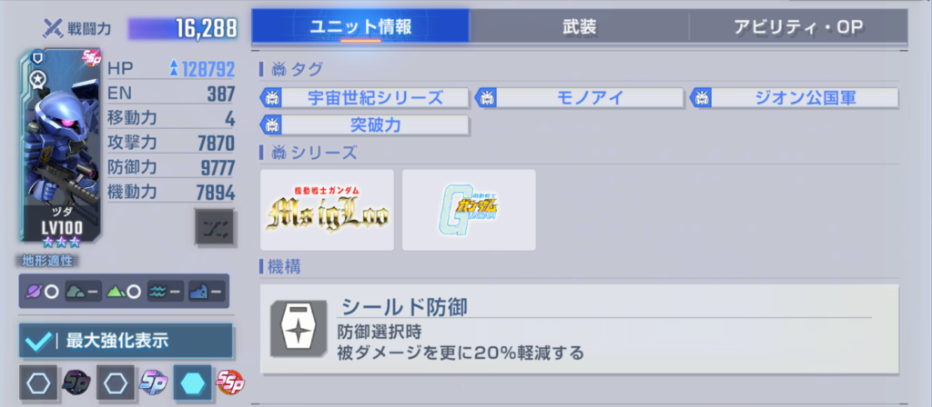Open the MS IGLOO series thumbnail

coord(327,210)
